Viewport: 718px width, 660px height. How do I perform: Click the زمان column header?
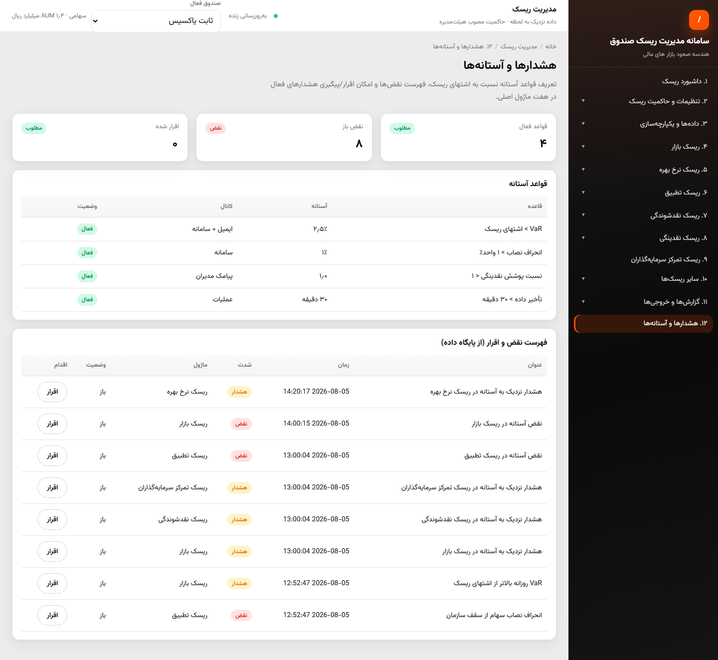tap(344, 365)
